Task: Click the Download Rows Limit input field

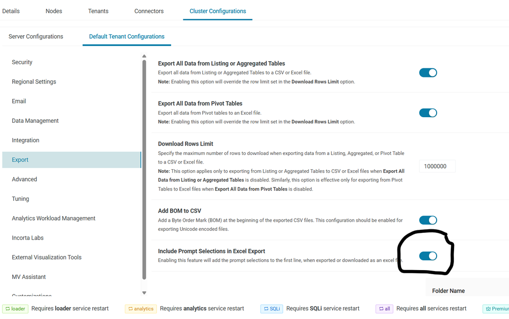Action: tap(437, 166)
